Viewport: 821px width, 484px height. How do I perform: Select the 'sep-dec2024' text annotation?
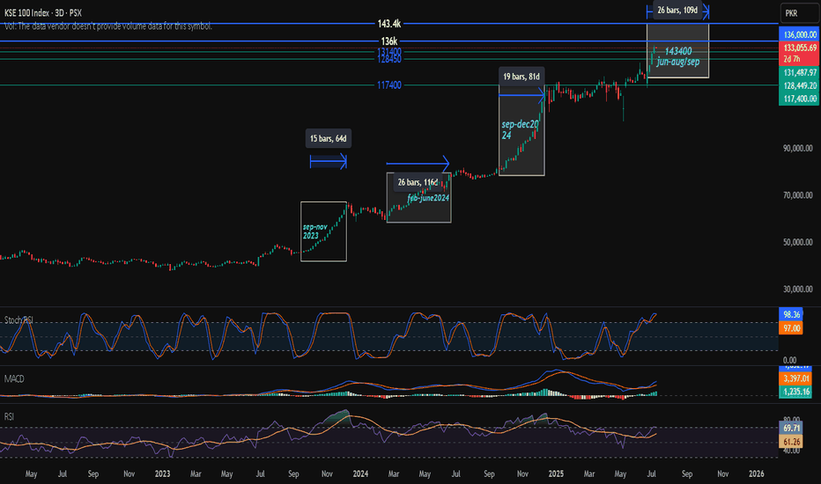(x=520, y=129)
